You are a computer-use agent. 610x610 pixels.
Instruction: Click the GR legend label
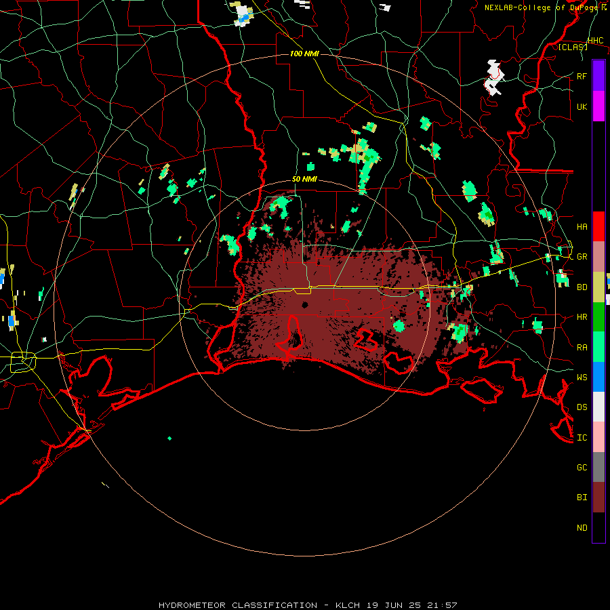(582, 257)
